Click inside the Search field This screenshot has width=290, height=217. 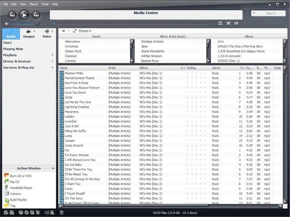[271, 13]
